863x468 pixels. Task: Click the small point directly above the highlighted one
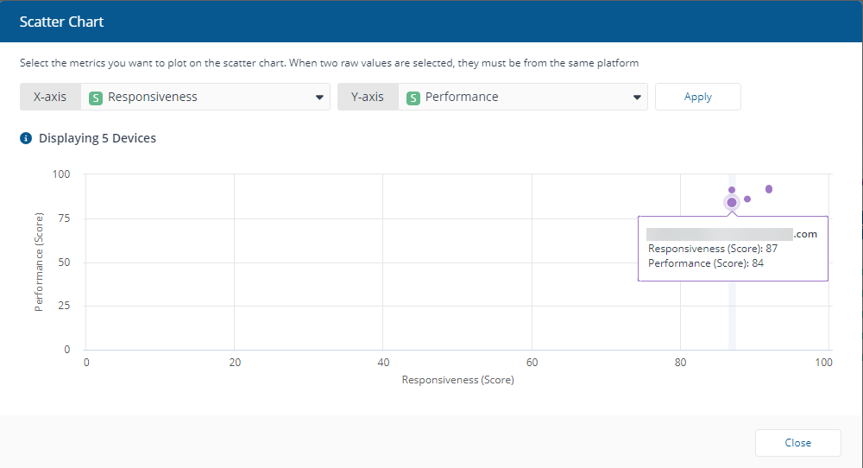(732, 190)
